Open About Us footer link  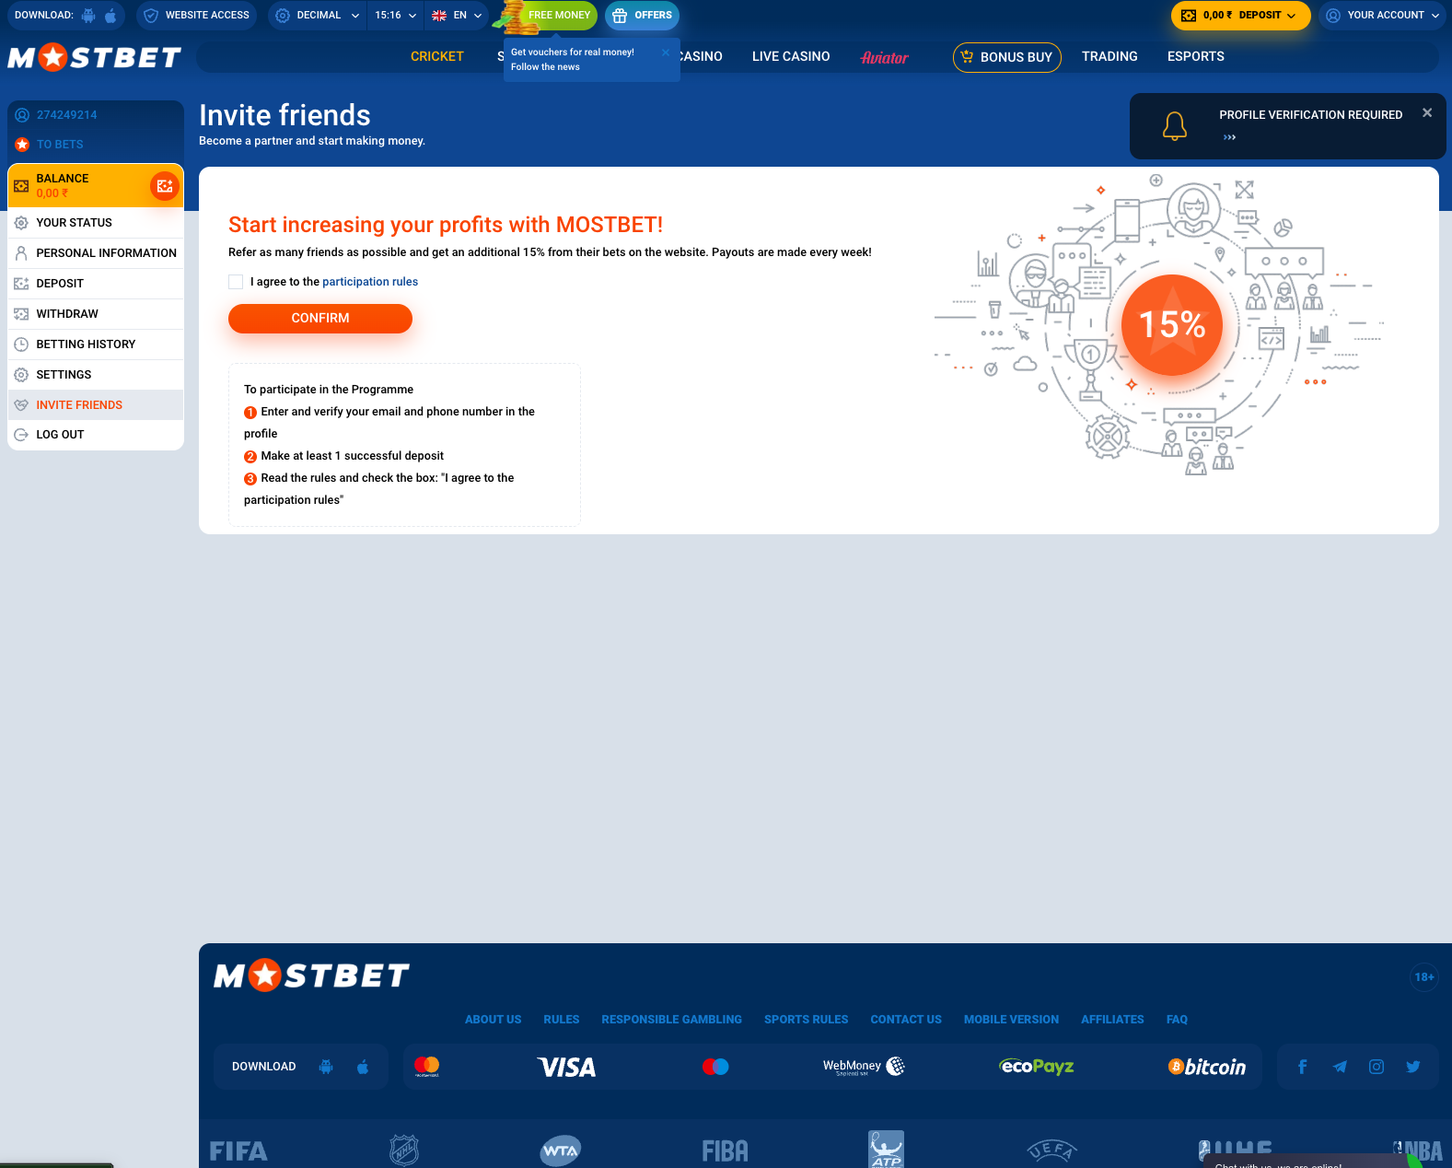tap(493, 1020)
